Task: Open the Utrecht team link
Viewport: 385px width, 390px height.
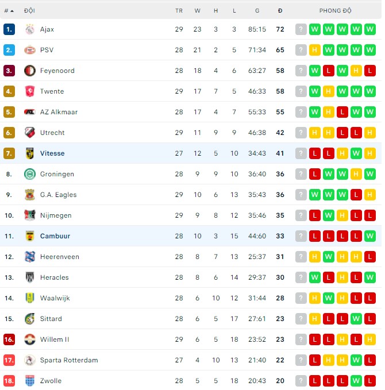Action: [52, 133]
